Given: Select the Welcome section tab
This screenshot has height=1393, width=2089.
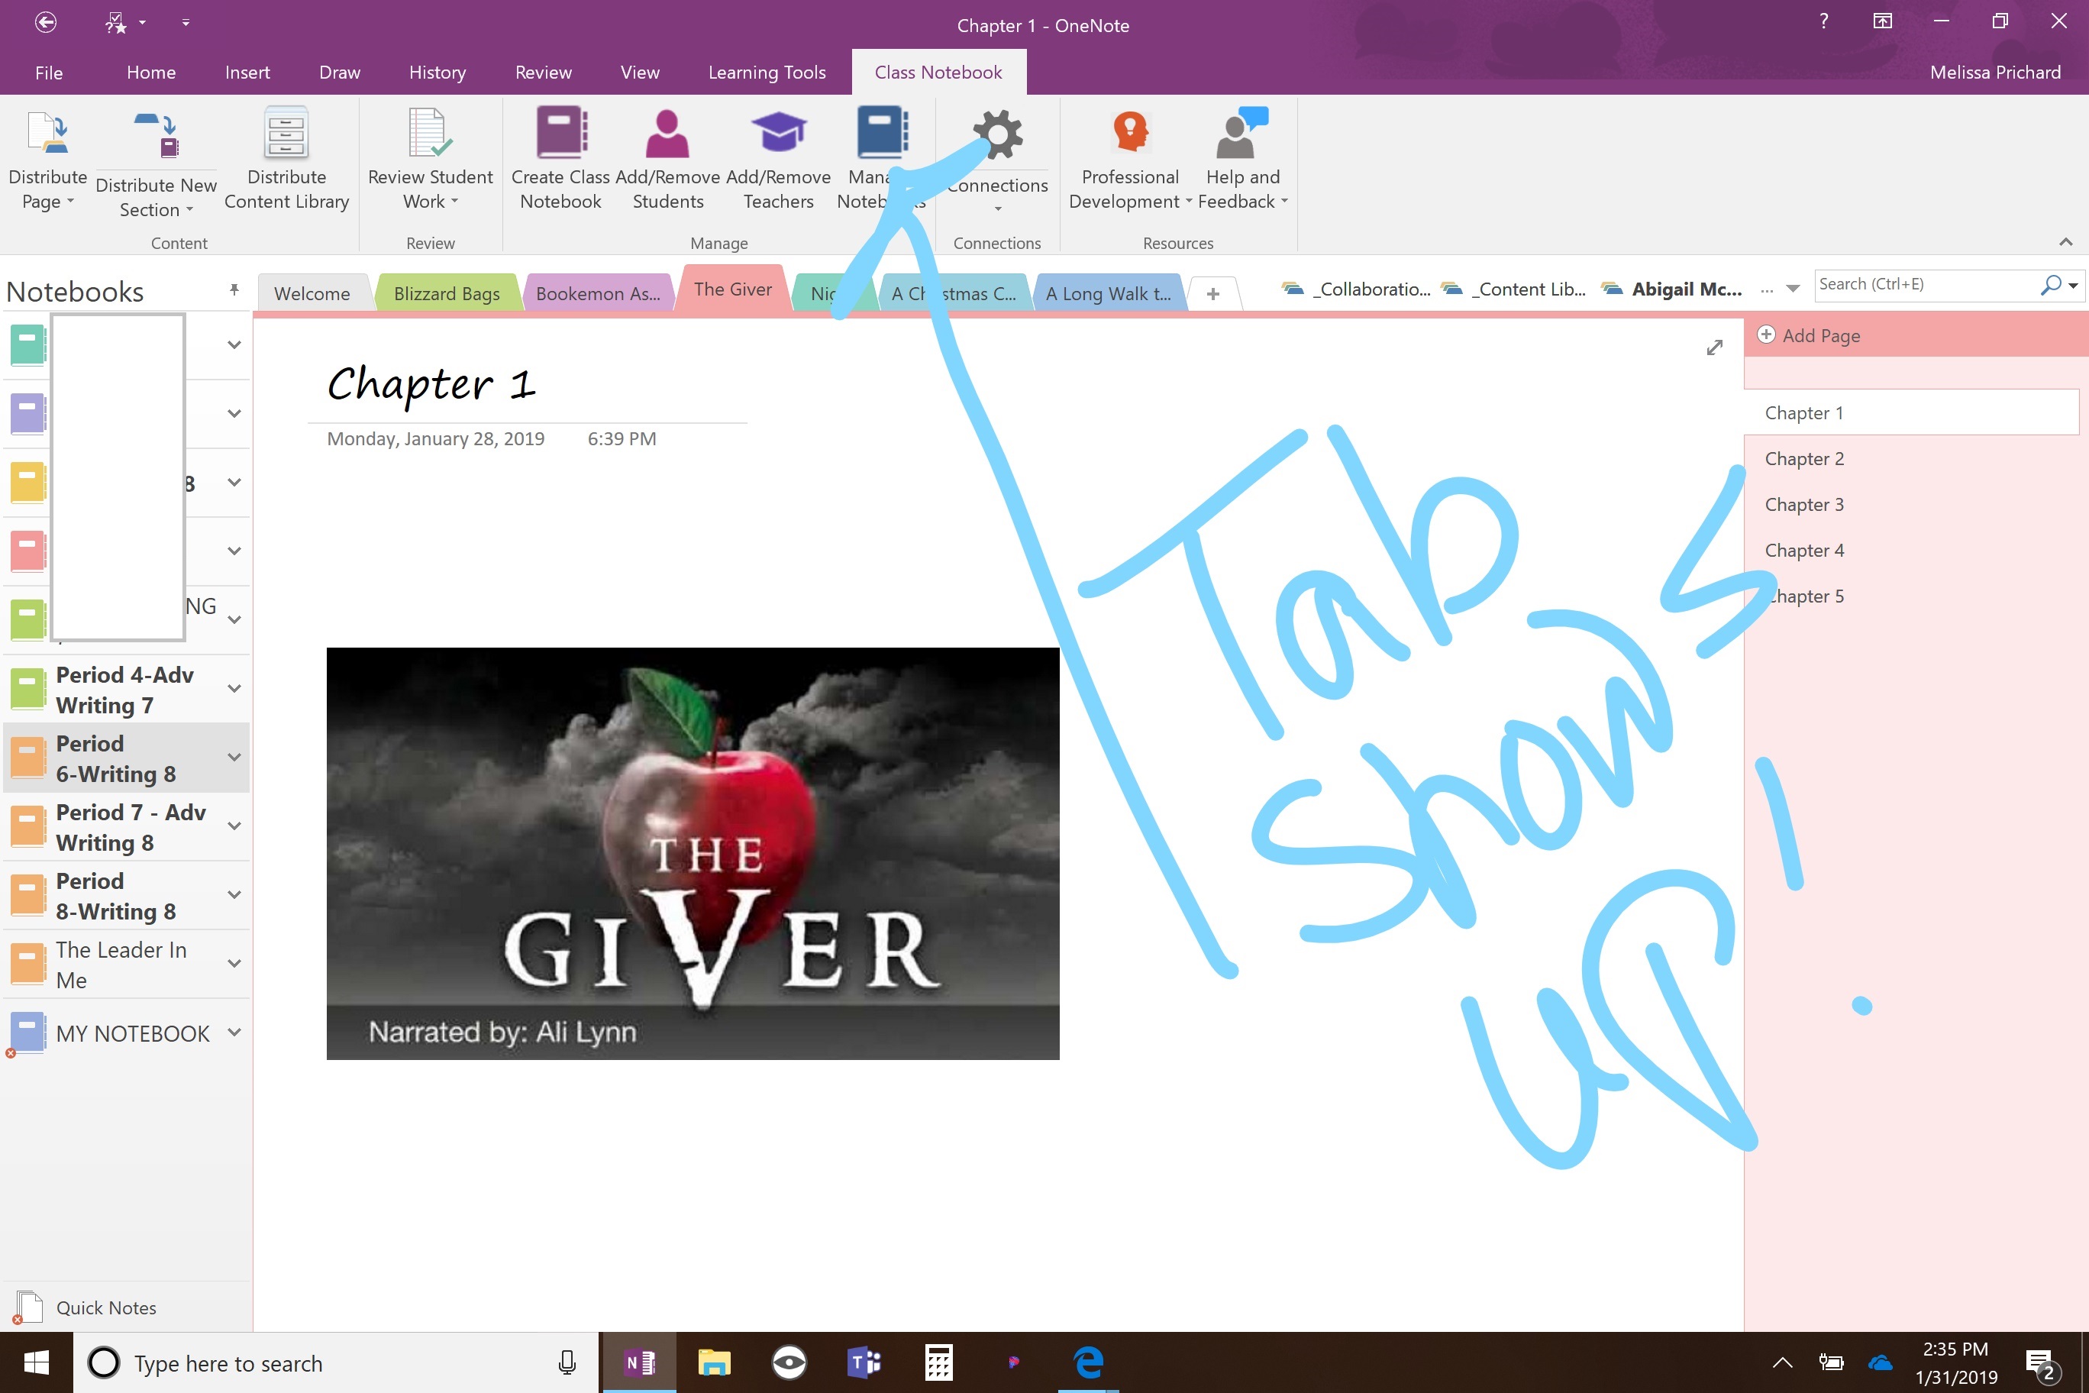Looking at the screenshot, I should (x=312, y=293).
